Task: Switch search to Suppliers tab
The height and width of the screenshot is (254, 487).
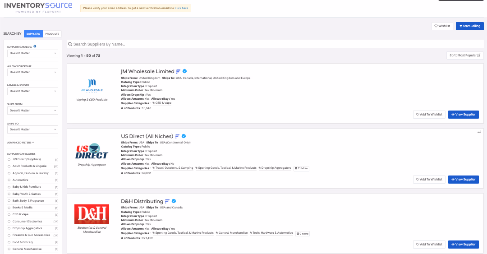Action: tap(33, 33)
